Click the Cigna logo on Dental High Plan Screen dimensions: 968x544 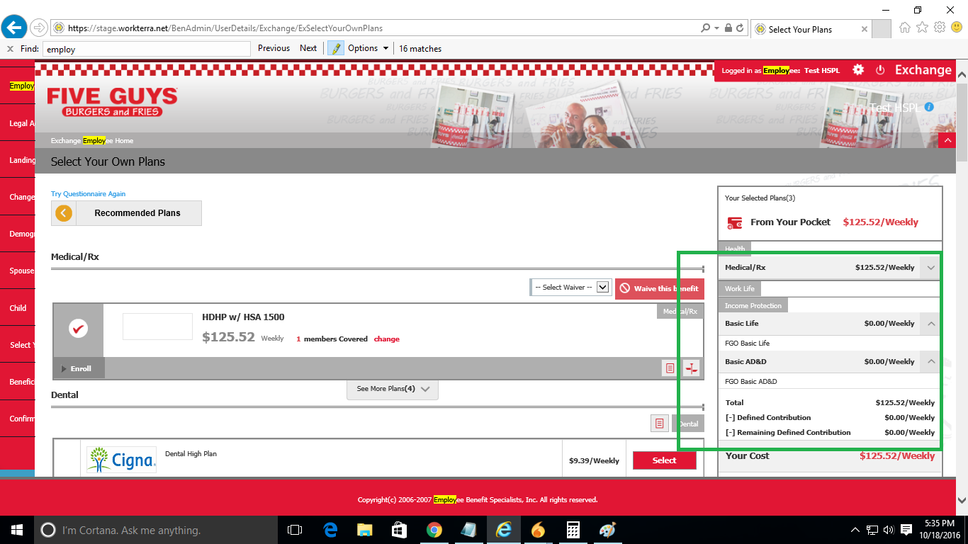[x=121, y=460]
